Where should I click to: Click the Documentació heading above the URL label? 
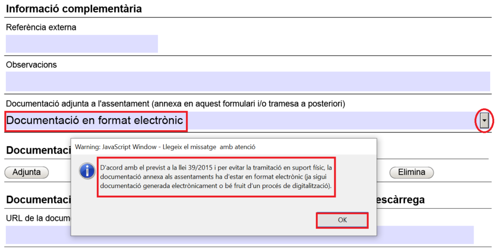[x=38, y=200]
